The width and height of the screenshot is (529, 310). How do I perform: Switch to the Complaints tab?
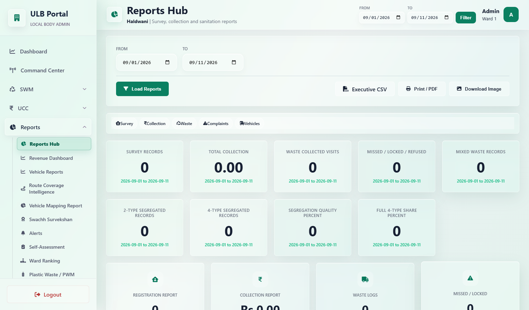point(216,123)
